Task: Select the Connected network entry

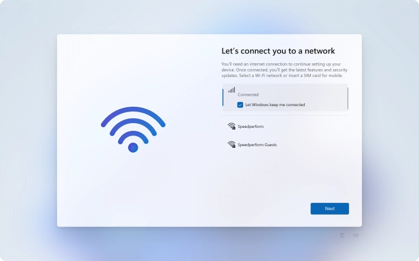Action: [x=285, y=97]
